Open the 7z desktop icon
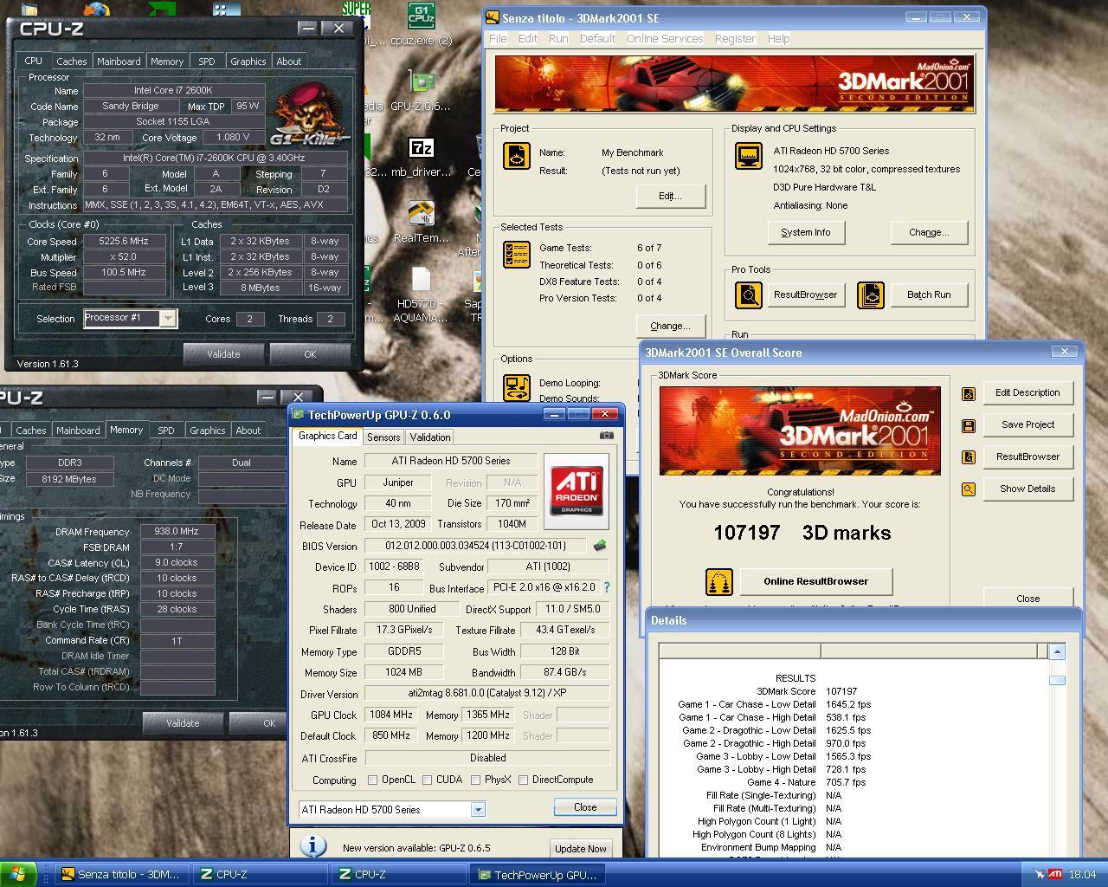Viewport: 1108px width, 887px height. coord(421,156)
